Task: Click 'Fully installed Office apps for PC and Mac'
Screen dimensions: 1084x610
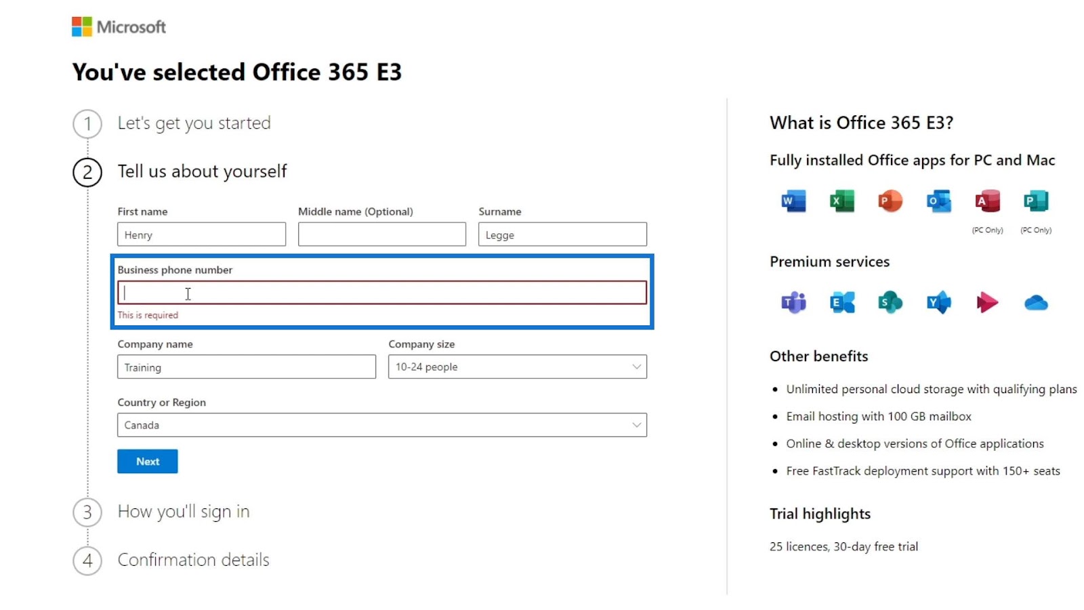Action: click(x=913, y=161)
